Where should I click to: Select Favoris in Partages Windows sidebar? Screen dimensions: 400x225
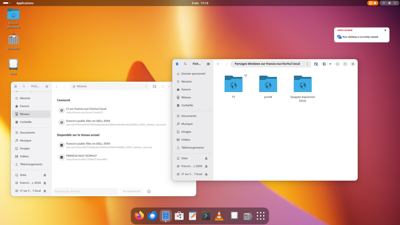tap(192, 89)
